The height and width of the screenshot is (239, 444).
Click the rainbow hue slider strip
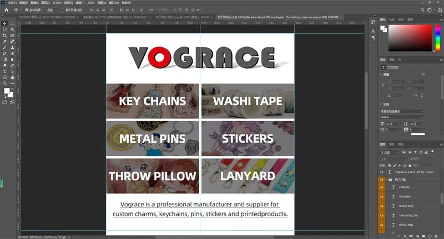(x=437, y=37)
